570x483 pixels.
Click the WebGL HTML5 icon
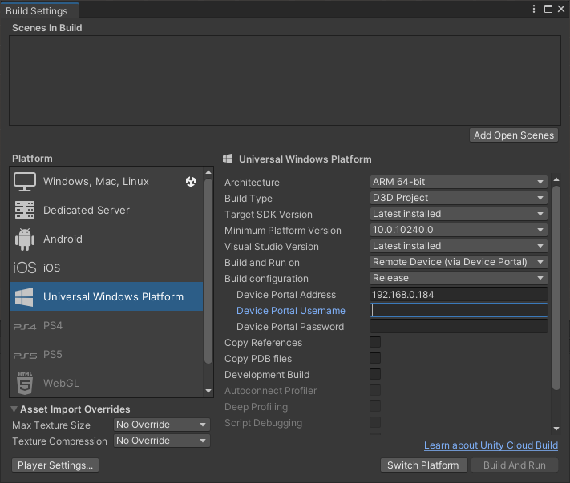[x=25, y=383]
